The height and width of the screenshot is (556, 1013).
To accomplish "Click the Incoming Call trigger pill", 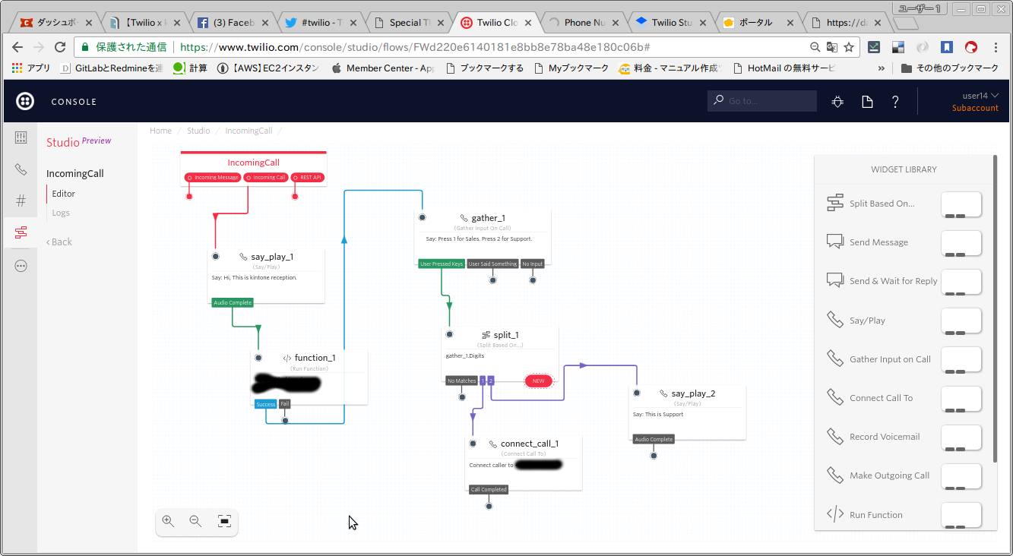I will [265, 177].
